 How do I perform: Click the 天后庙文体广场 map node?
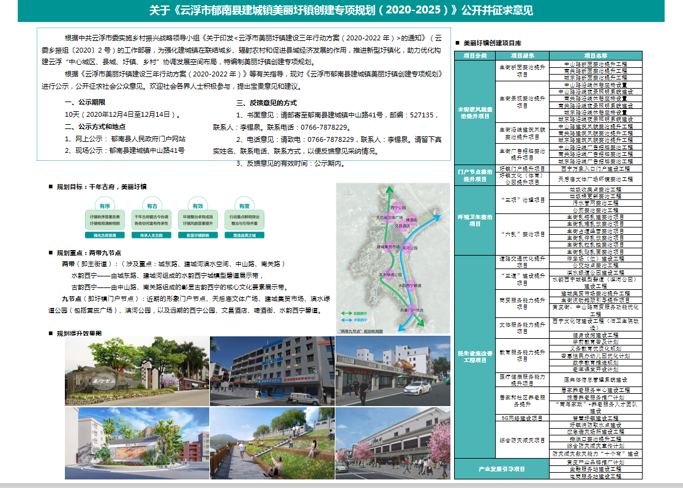pos(389,217)
